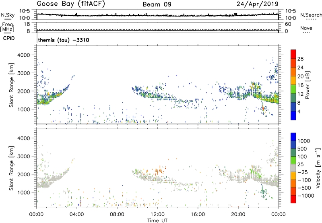Click the '16' power colorbar tick value
The height and width of the screenshot is (223, 322).
click(x=300, y=85)
